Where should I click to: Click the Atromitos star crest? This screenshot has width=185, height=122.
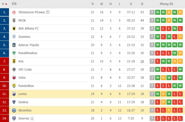tap(14, 110)
